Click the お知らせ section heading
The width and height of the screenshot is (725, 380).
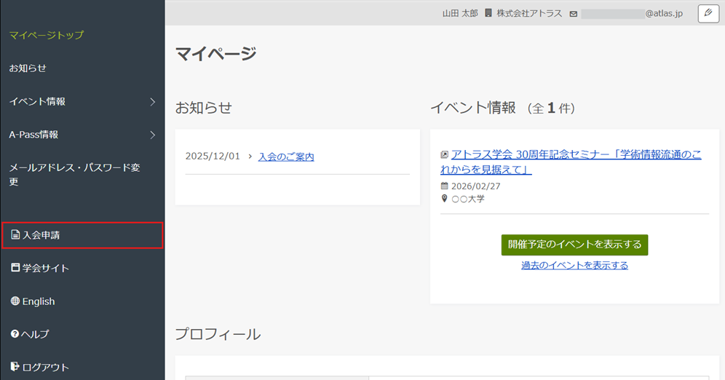203,108
